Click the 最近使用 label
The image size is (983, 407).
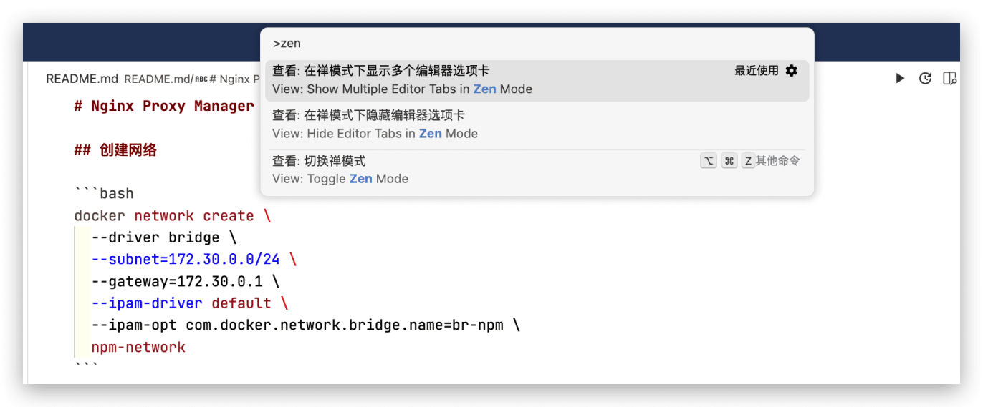point(756,71)
